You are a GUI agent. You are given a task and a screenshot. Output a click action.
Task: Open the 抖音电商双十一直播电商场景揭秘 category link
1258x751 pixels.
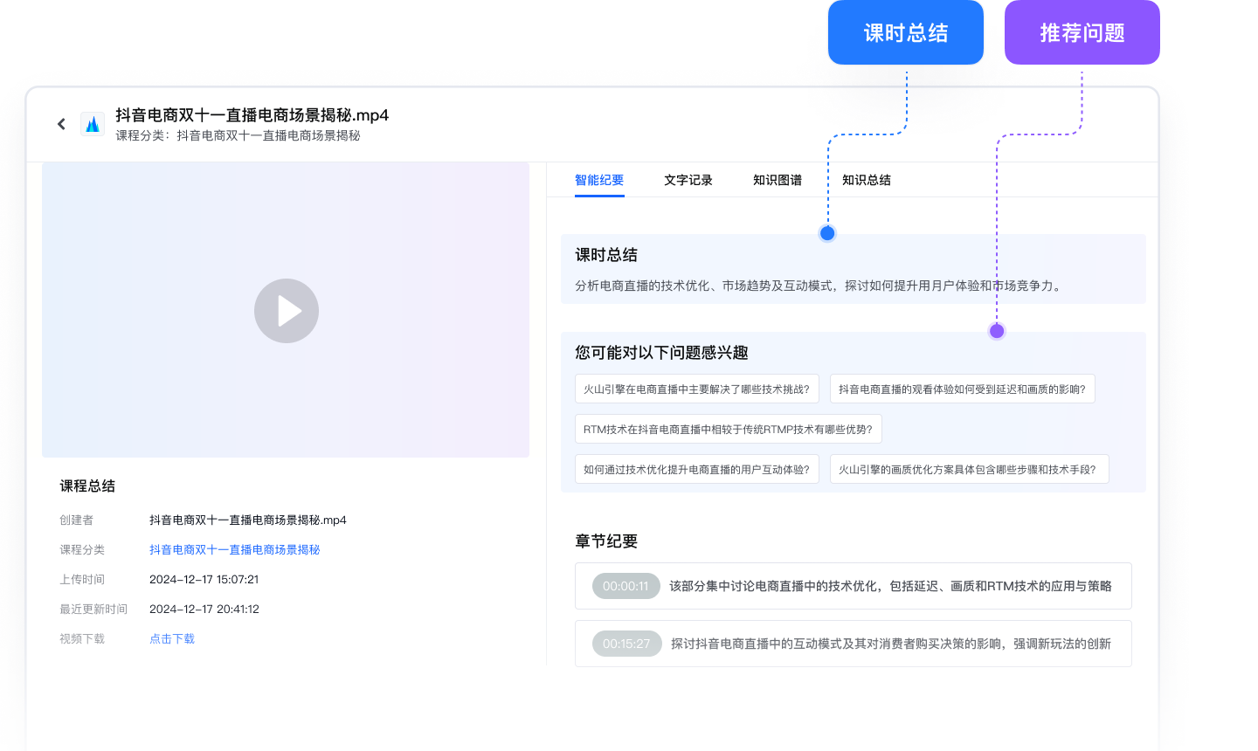click(x=234, y=549)
